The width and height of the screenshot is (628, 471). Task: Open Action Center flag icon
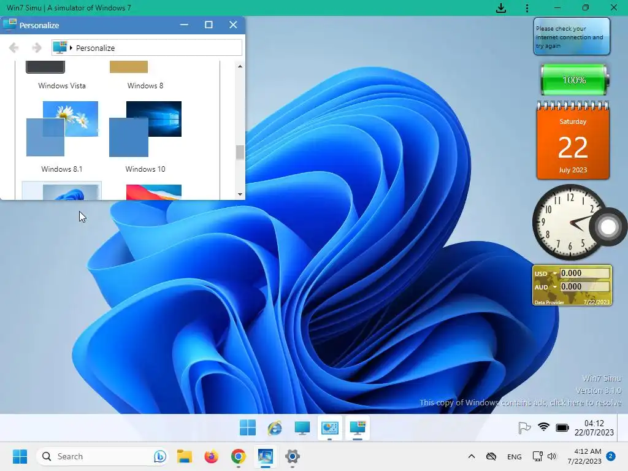pyautogui.click(x=524, y=427)
